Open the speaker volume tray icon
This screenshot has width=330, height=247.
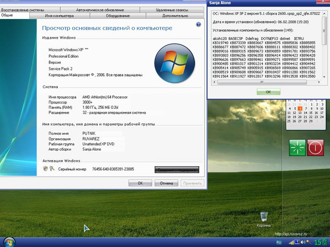(x=303, y=242)
